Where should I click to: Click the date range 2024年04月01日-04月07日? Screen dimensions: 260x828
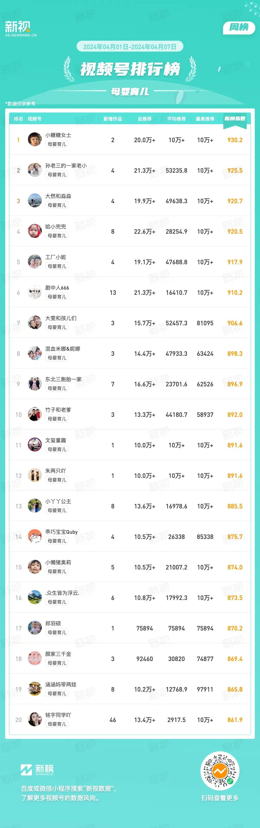(130, 47)
